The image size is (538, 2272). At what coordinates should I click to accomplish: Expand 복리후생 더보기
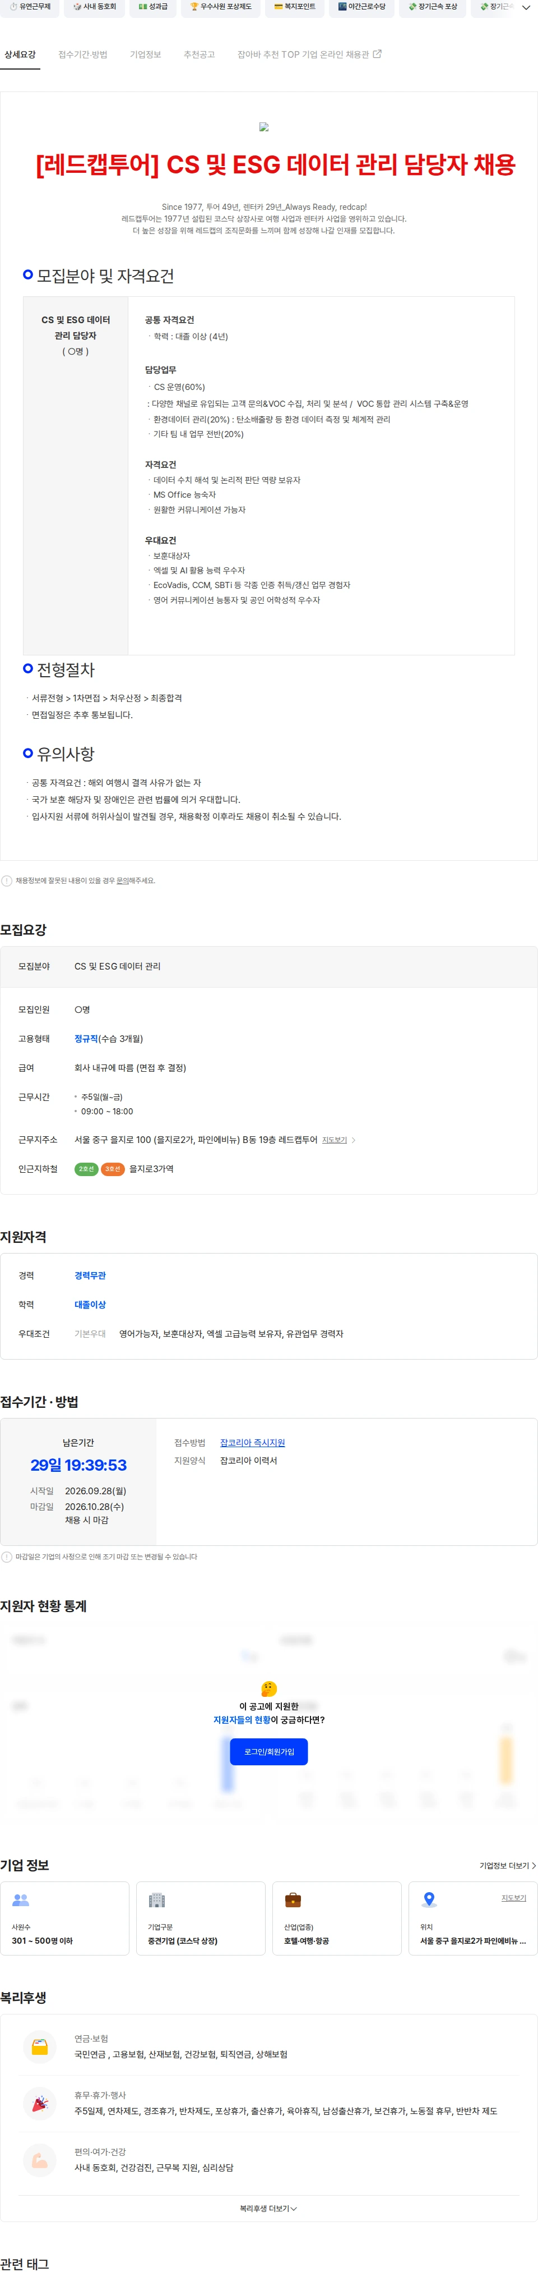pyautogui.click(x=268, y=2209)
